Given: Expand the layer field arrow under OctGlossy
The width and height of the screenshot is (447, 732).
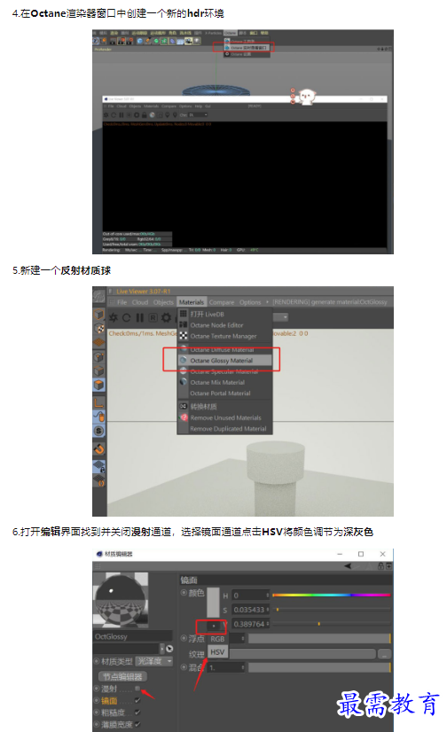Looking at the screenshot, I should click(161, 649).
